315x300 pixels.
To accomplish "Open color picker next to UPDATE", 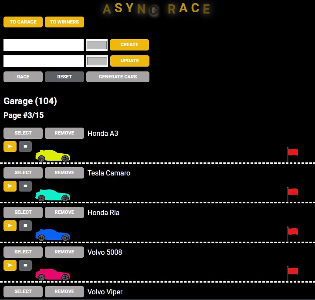I will (97, 61).
